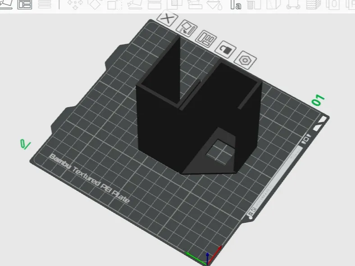The image size is (355, 266).
Task: Auto orient objects on this plate
Action: (187, 29)
